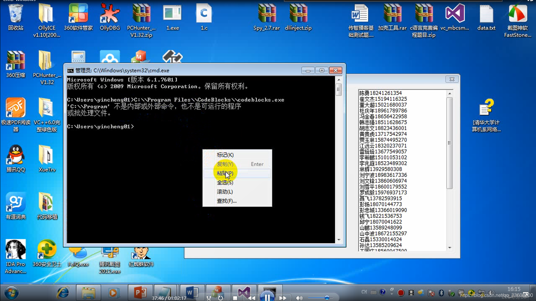Choose 粘贴(P) in cmd context menu
This screenshot has width=536, height=301.
[237, 173]
